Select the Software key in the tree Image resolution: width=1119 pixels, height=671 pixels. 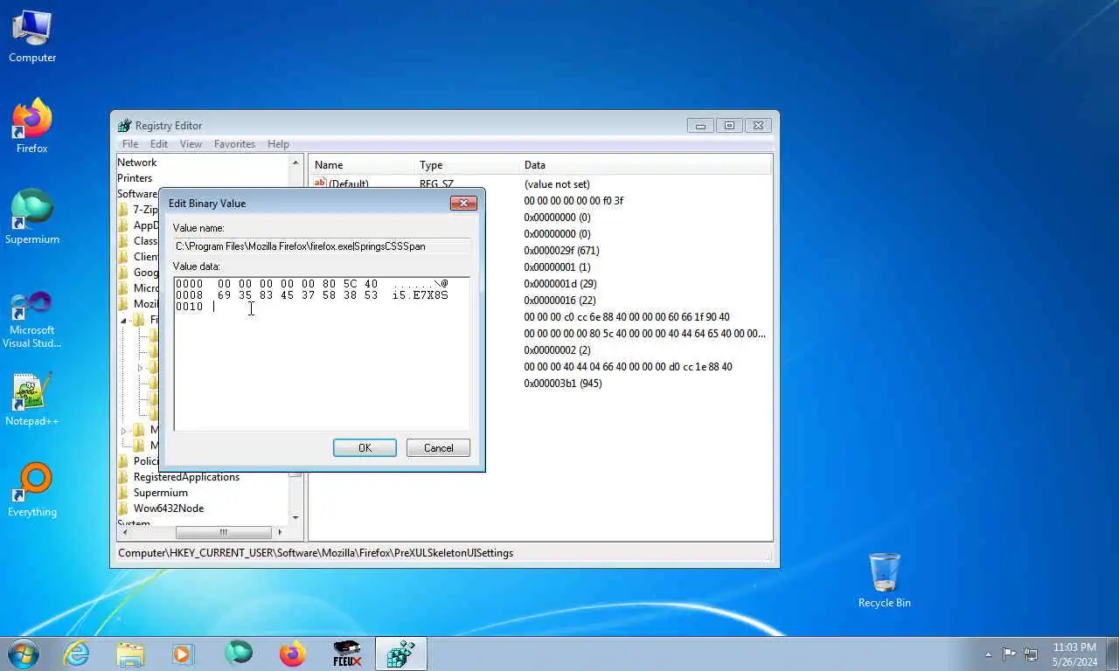click(x=137, y=194)
